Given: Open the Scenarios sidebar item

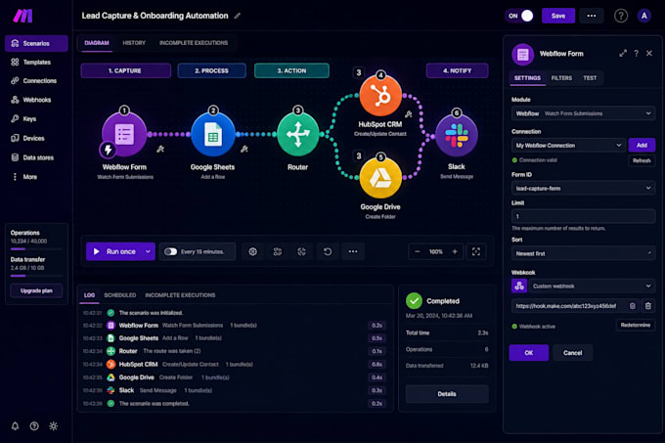Looking at the screenshot, I should (36, 43).
